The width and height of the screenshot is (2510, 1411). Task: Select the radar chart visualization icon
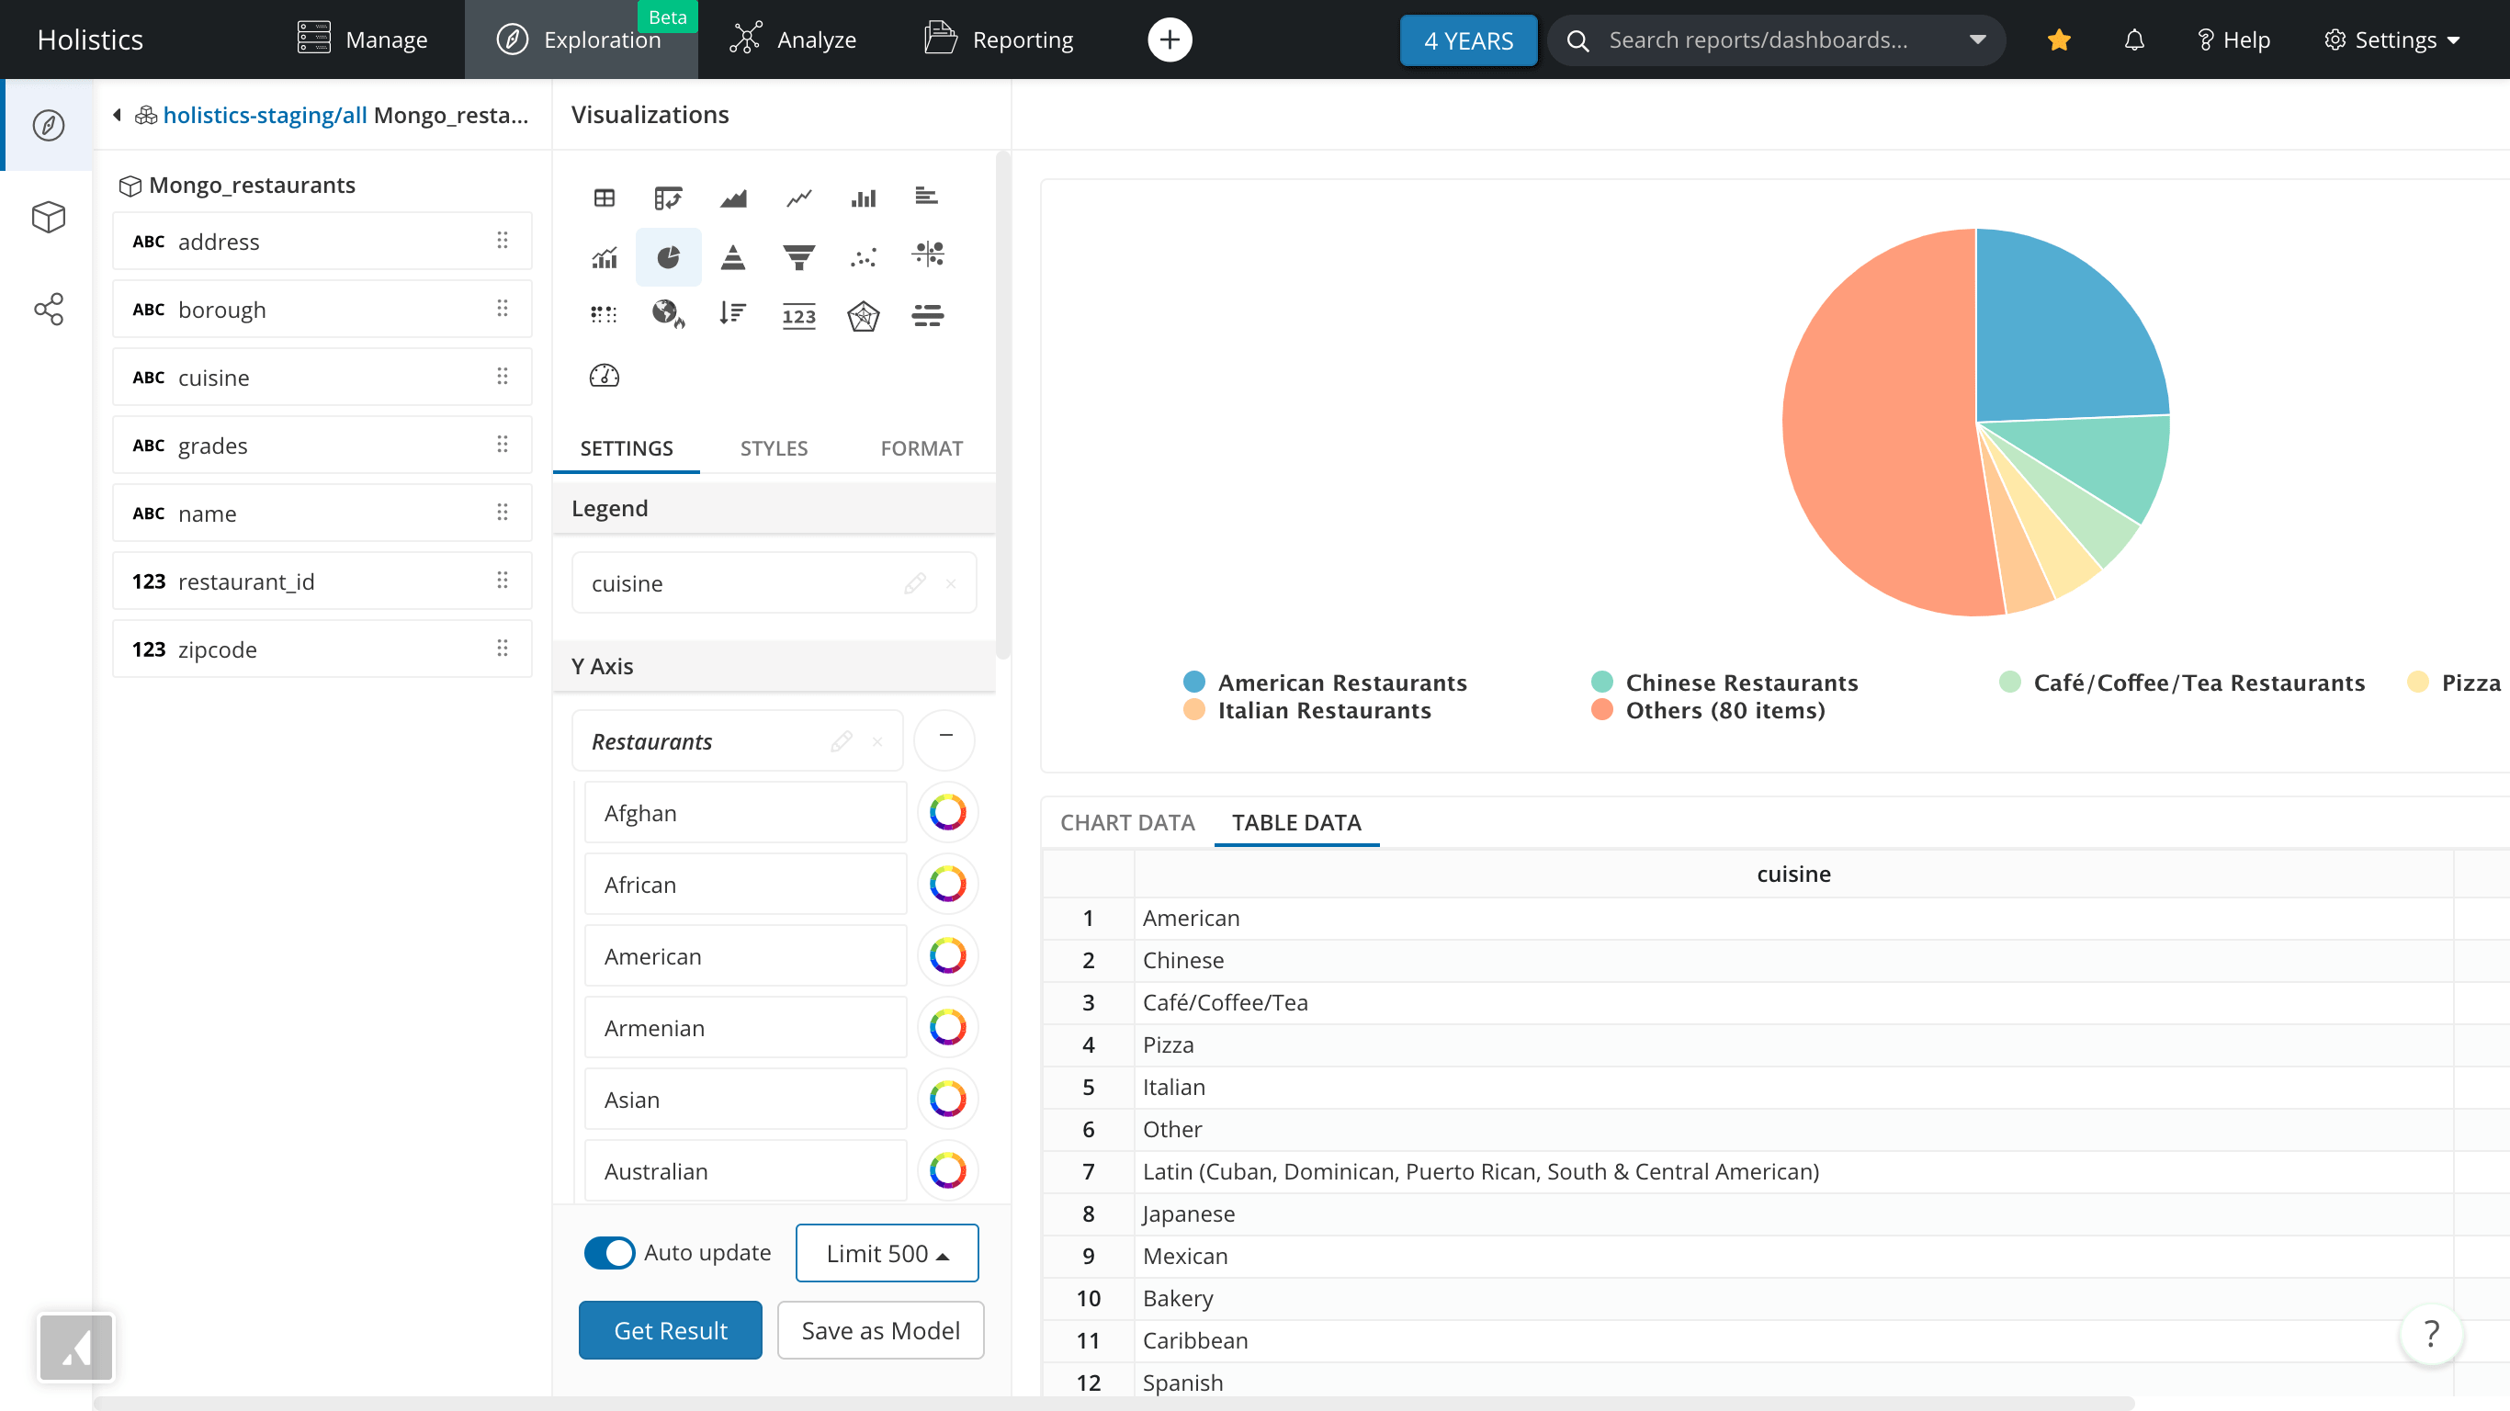click(x=863, y=315)
